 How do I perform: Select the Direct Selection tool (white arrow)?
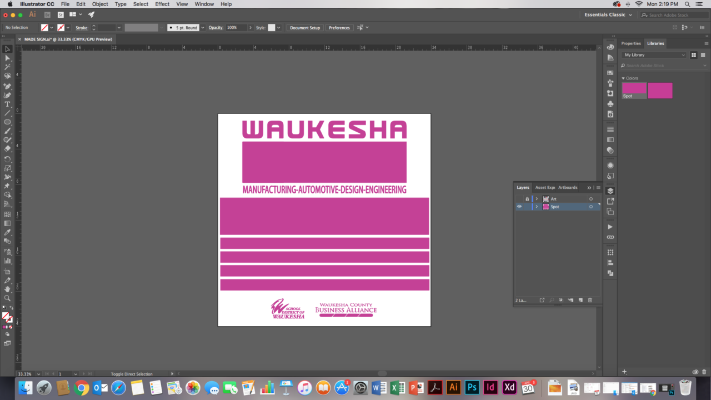(x=7, y=58)
